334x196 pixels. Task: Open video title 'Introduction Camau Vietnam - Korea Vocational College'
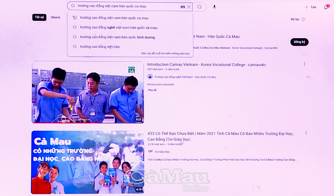coord(207,64)
